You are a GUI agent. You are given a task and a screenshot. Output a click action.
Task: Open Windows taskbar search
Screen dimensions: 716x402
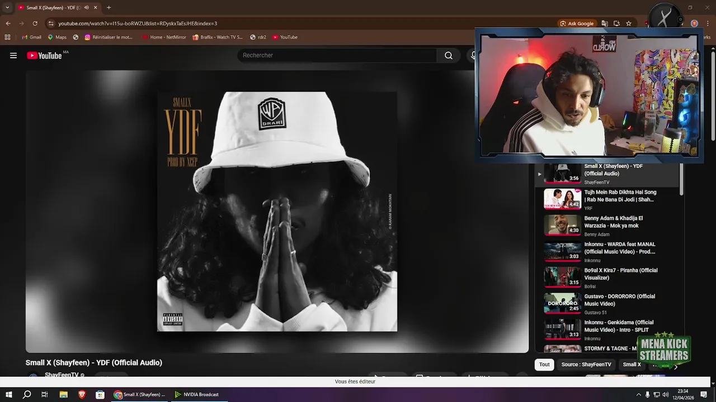[x=27, y=394]
